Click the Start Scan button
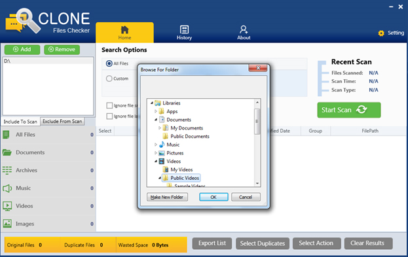Viewport: 408px width, 257px height. (349, 110)
